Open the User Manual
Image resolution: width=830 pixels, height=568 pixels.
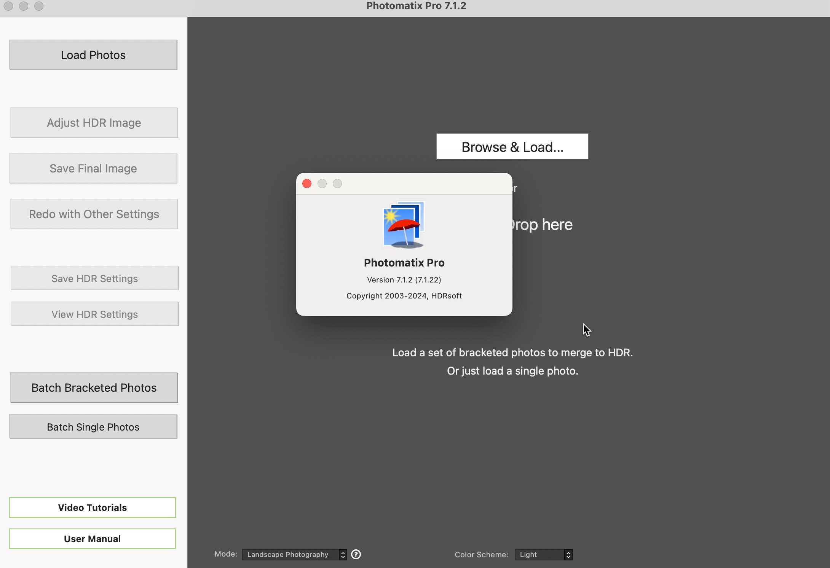click(93, 539)
